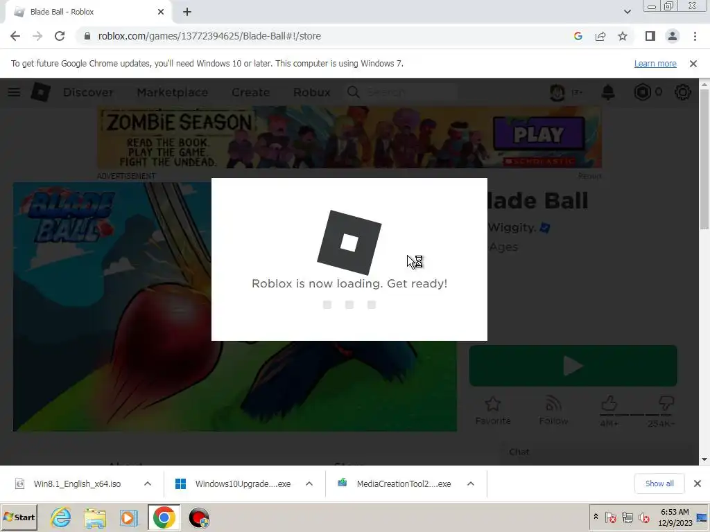Expand options for MediaCreationTool exe download
The width and height of the screenshot is (710, 532).
click(x=471, y=484)
